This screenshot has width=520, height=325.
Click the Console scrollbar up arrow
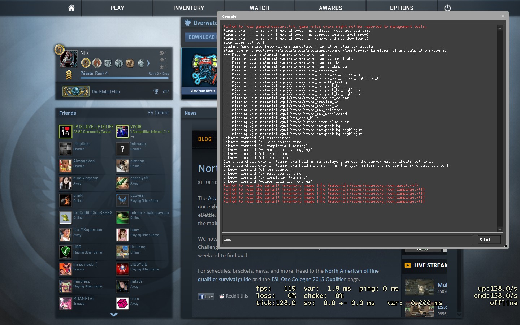click(500, 28)
